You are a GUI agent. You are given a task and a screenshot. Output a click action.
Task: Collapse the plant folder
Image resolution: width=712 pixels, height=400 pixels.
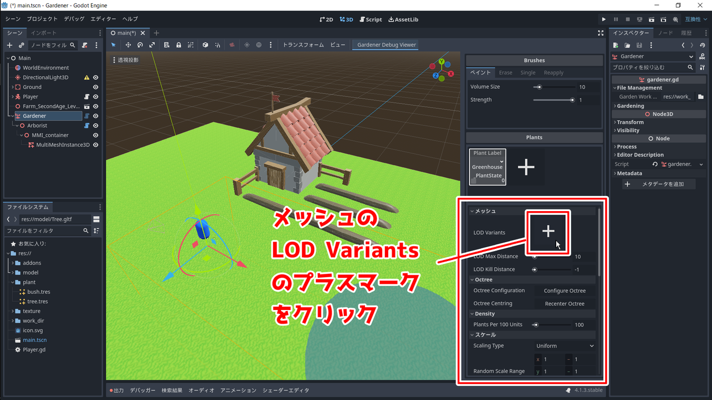pos(12,282)
